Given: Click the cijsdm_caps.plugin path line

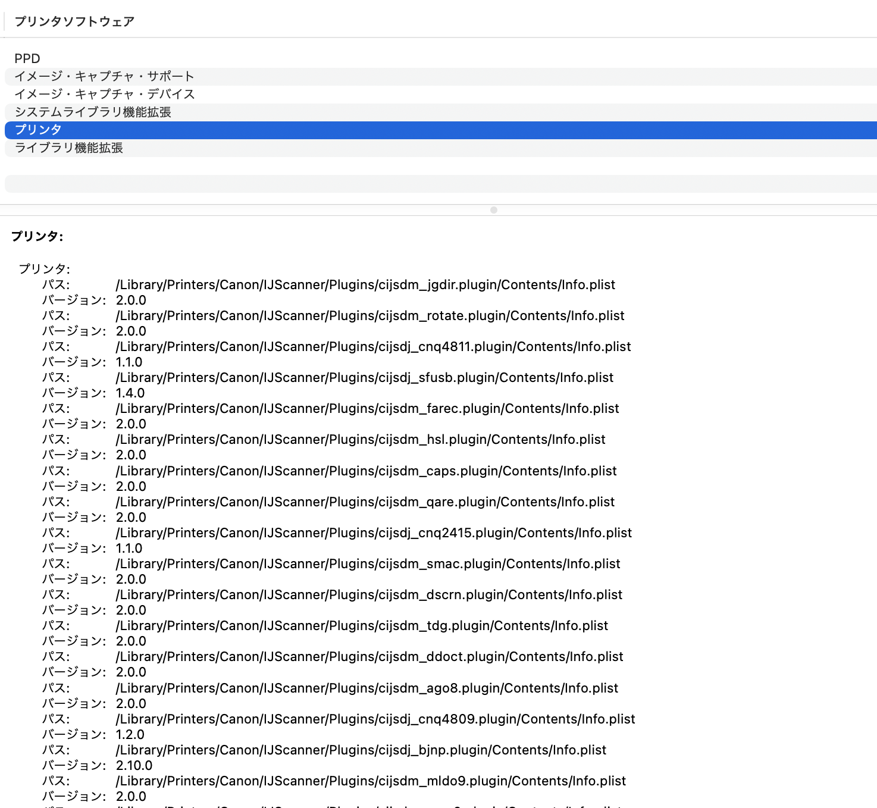Looking at the screenshot, I should pyautogui.click(x=366, y=471).
